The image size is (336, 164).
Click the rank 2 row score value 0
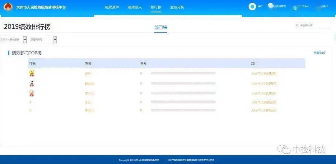[141, 83]
